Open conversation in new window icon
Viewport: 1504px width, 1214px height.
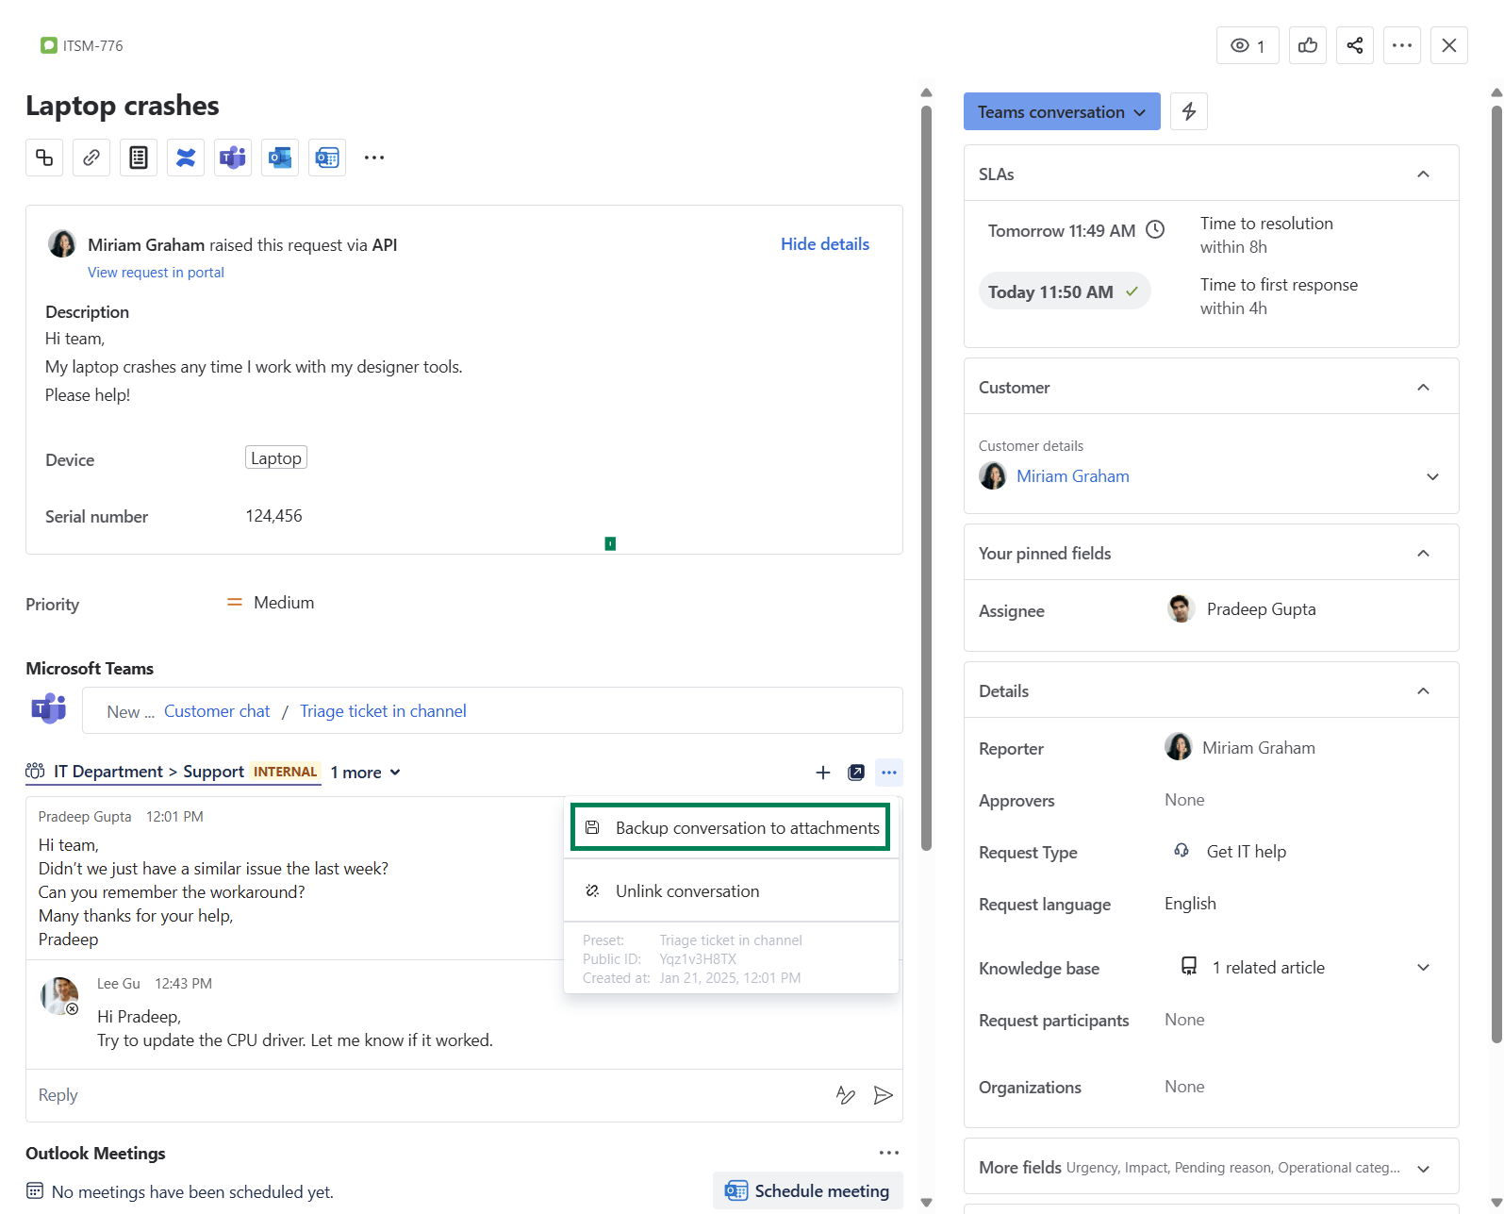tap(855, 773)
